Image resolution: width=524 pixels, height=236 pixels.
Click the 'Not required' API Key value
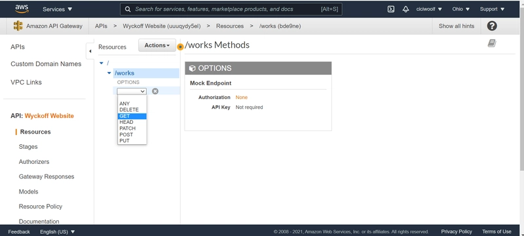250,108
